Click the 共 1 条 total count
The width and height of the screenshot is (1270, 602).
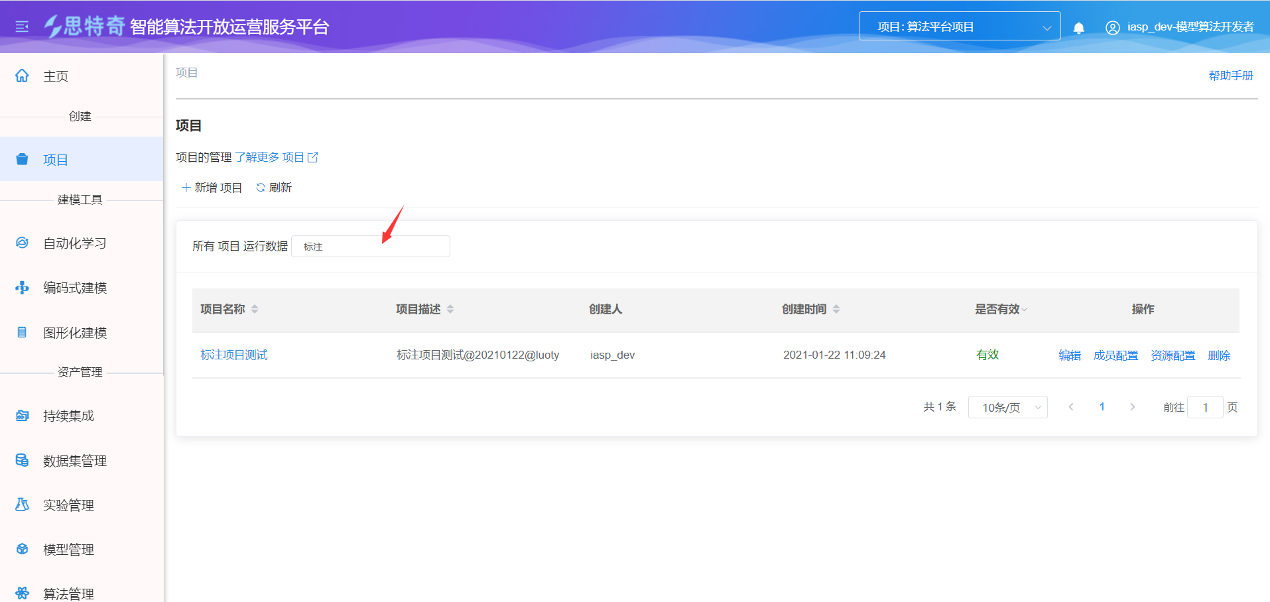[940, 406]
